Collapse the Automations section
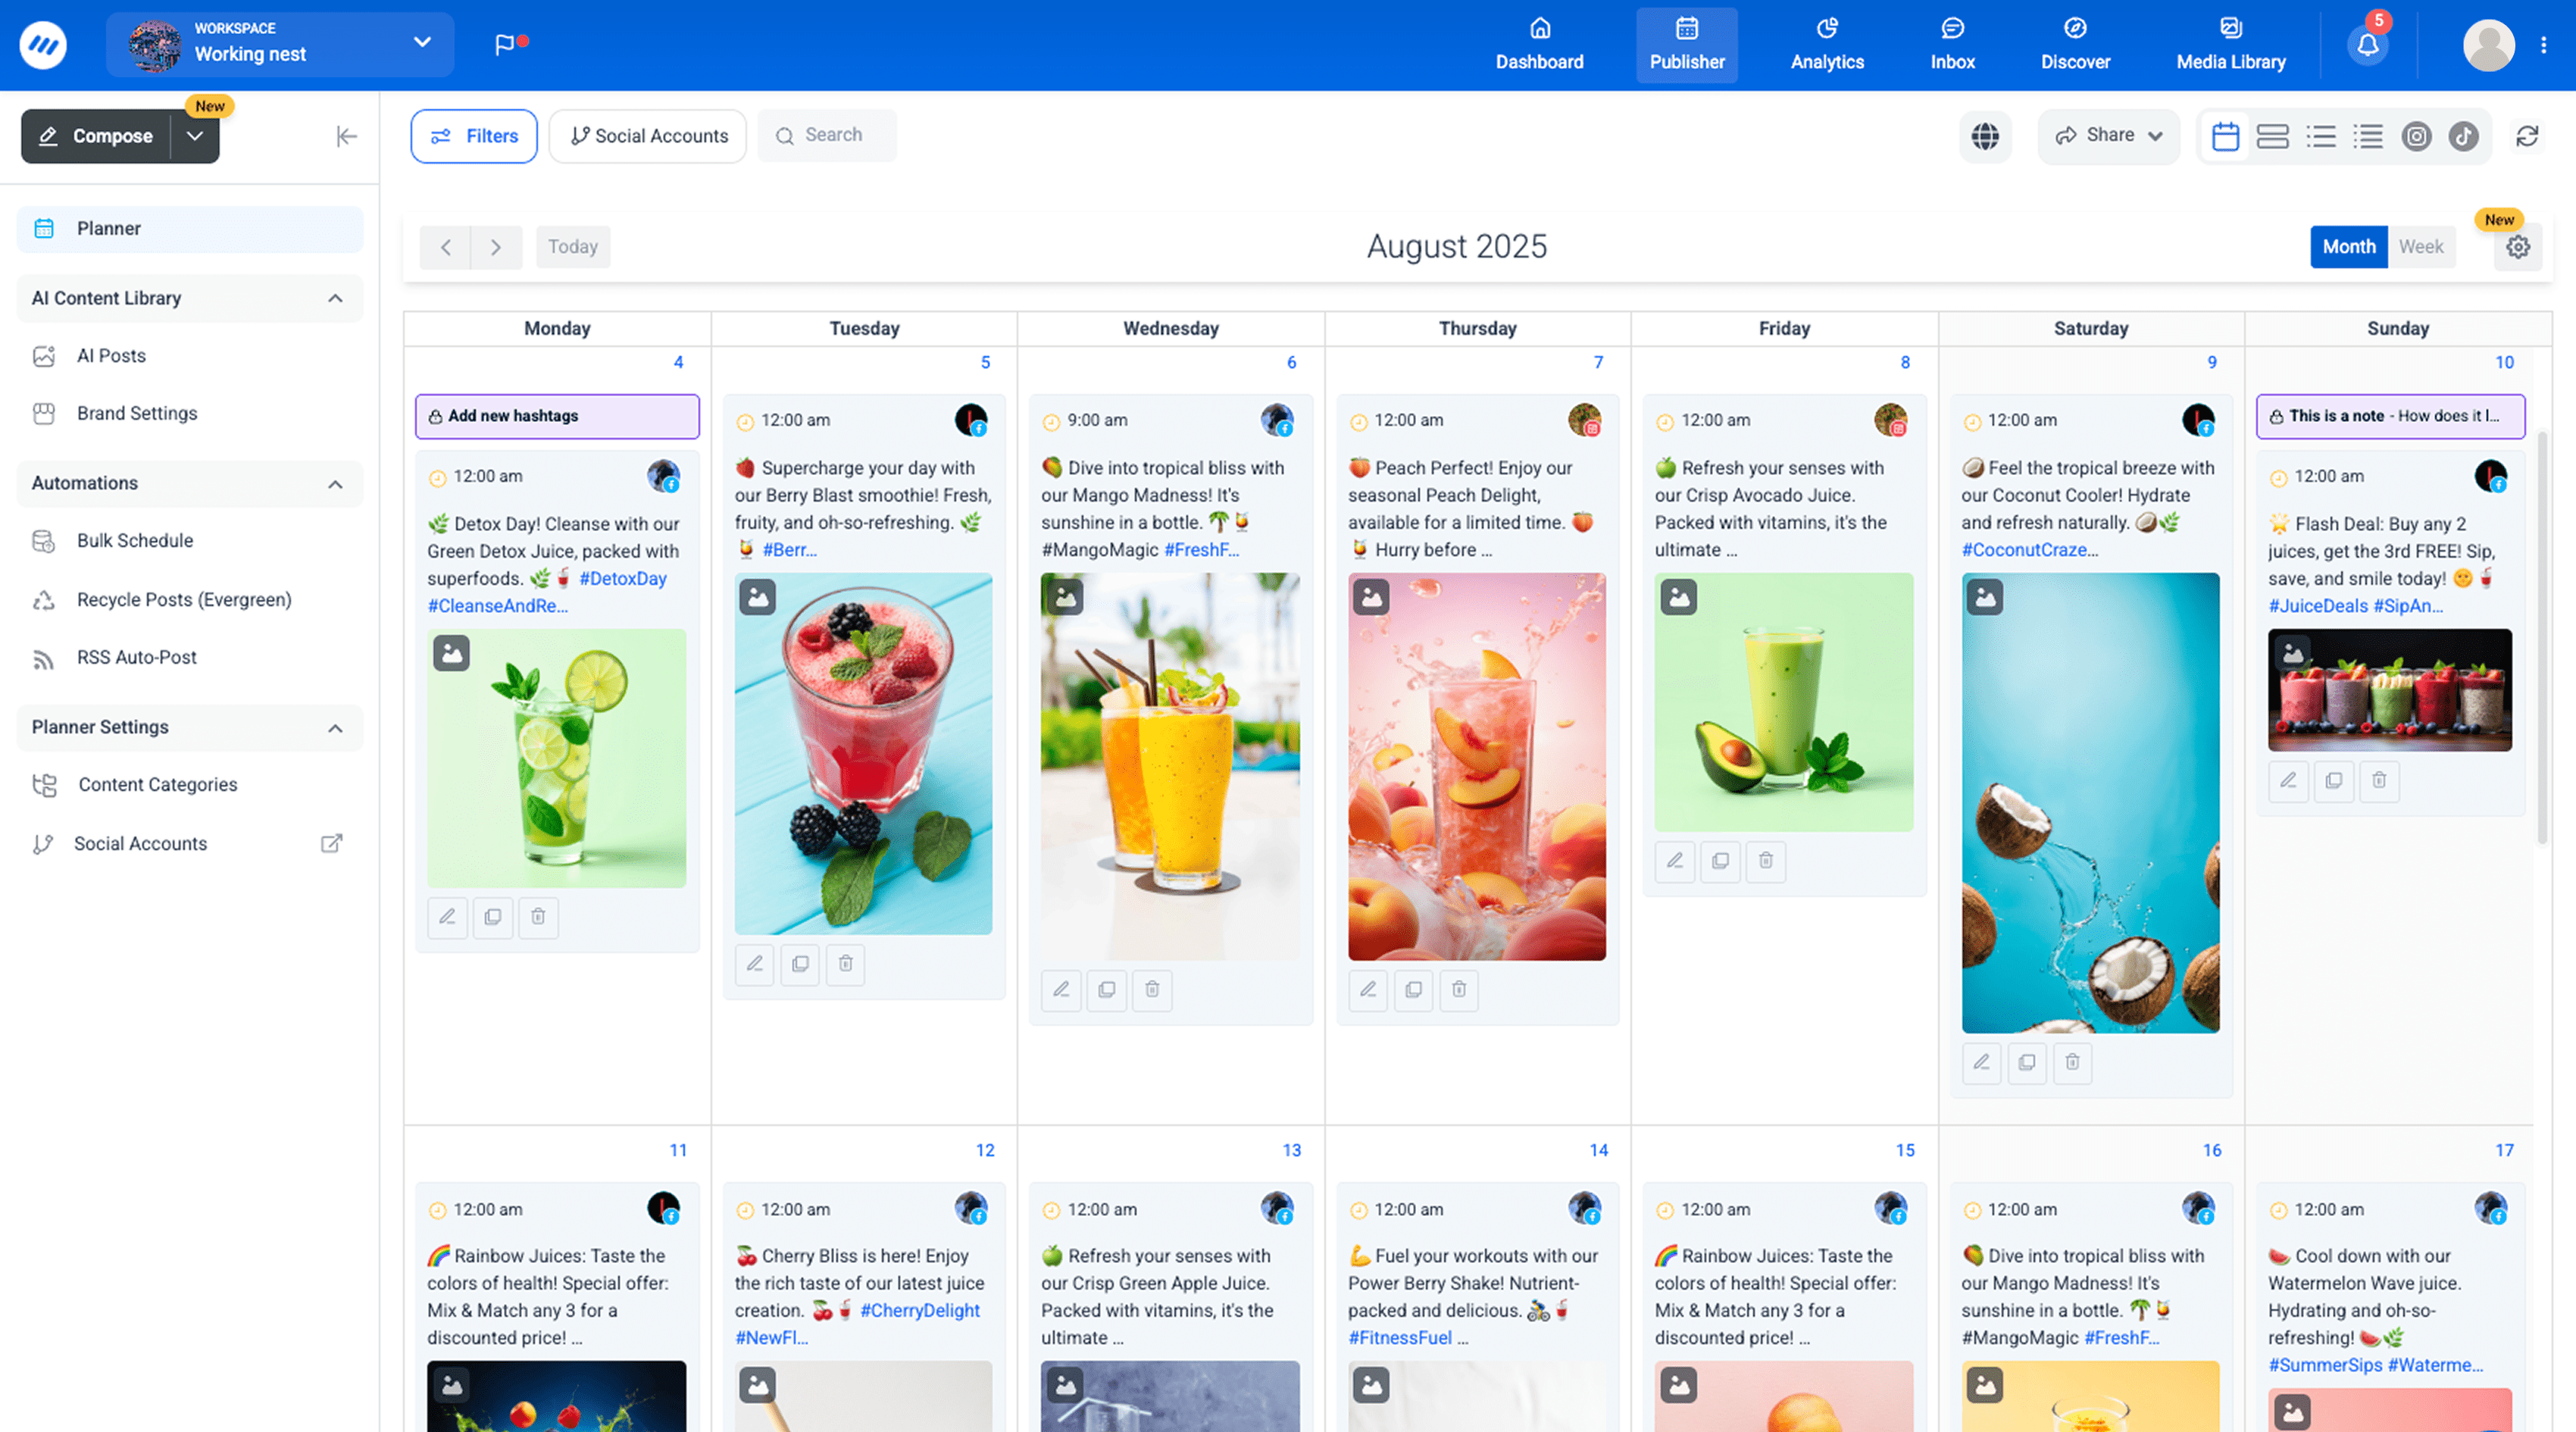This screenshot has width=2576, height=1432. (336, 483)
